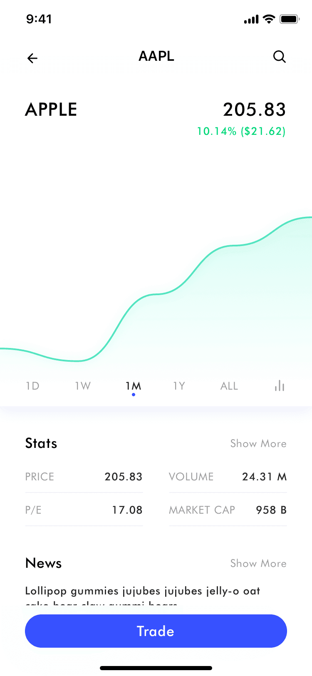Tap the battery indicator icon

(290, 19)
